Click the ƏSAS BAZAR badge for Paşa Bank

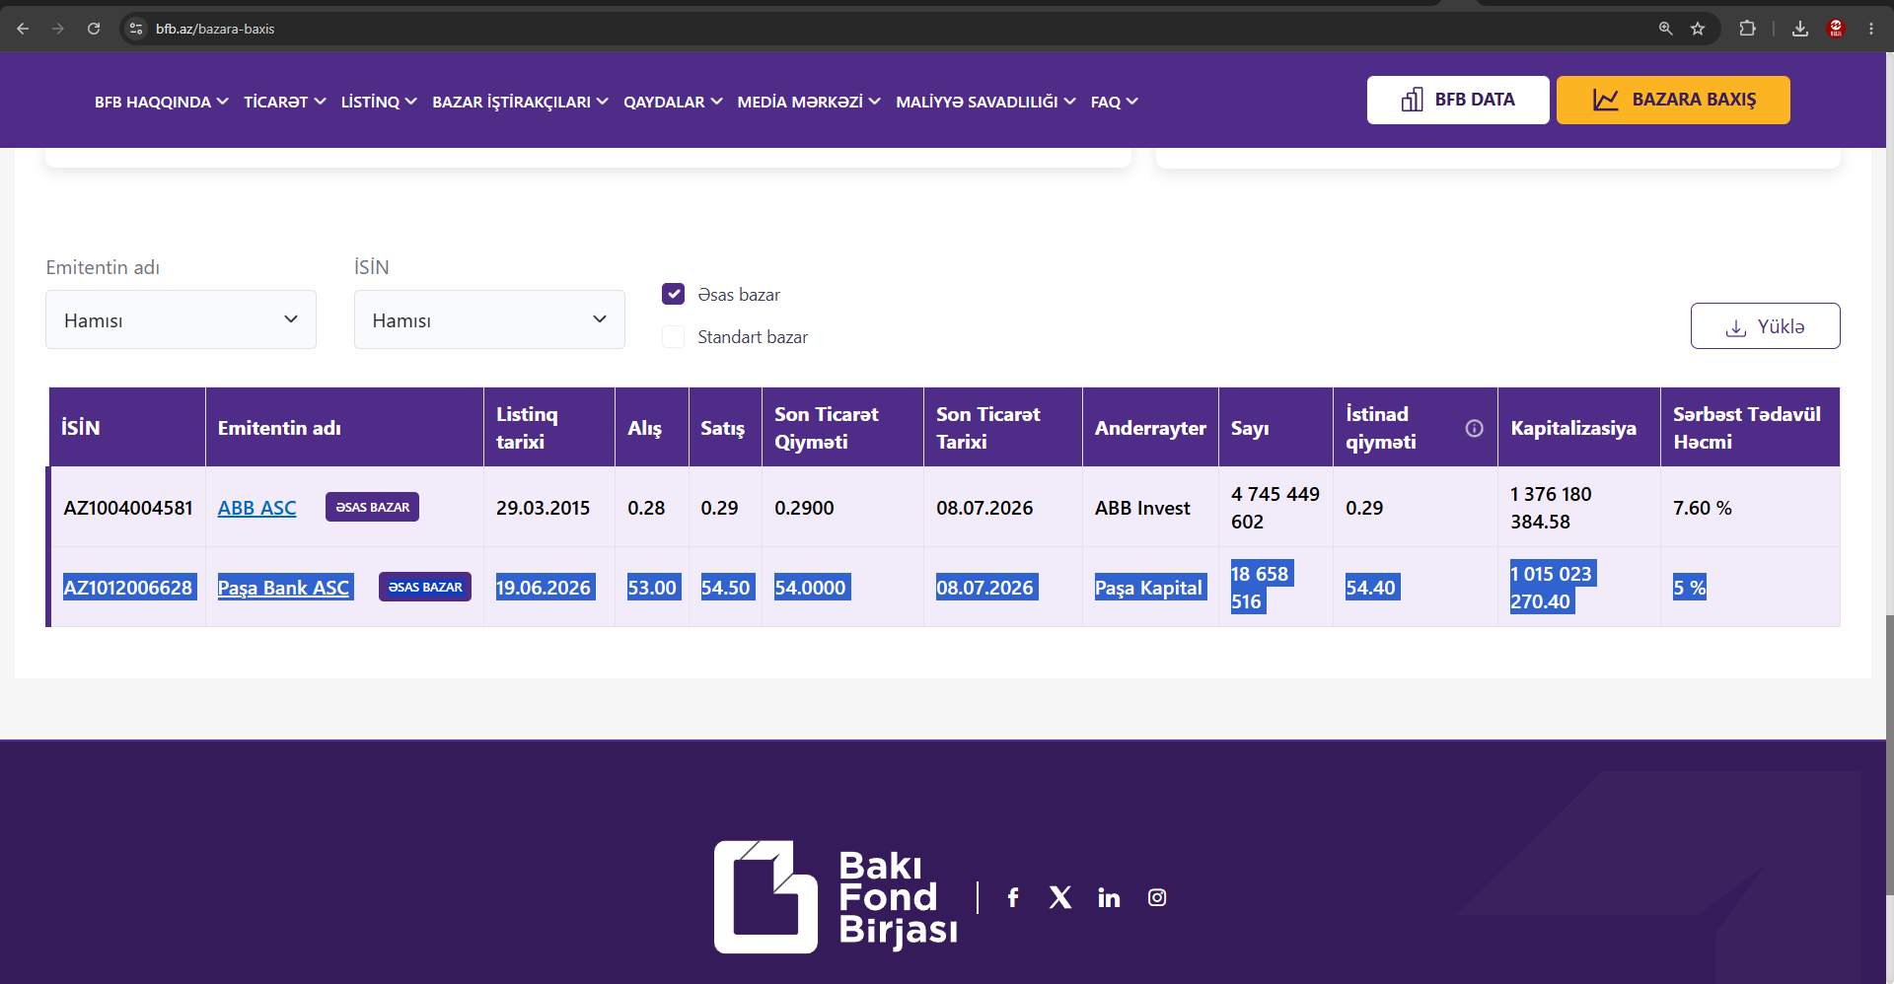(425, 587)
